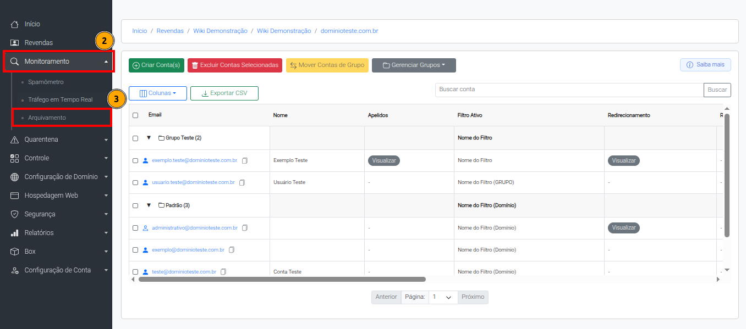Screen dimensions: 746x329
Task: Click inside the Buscar conta field
Action: pos(569,90)
